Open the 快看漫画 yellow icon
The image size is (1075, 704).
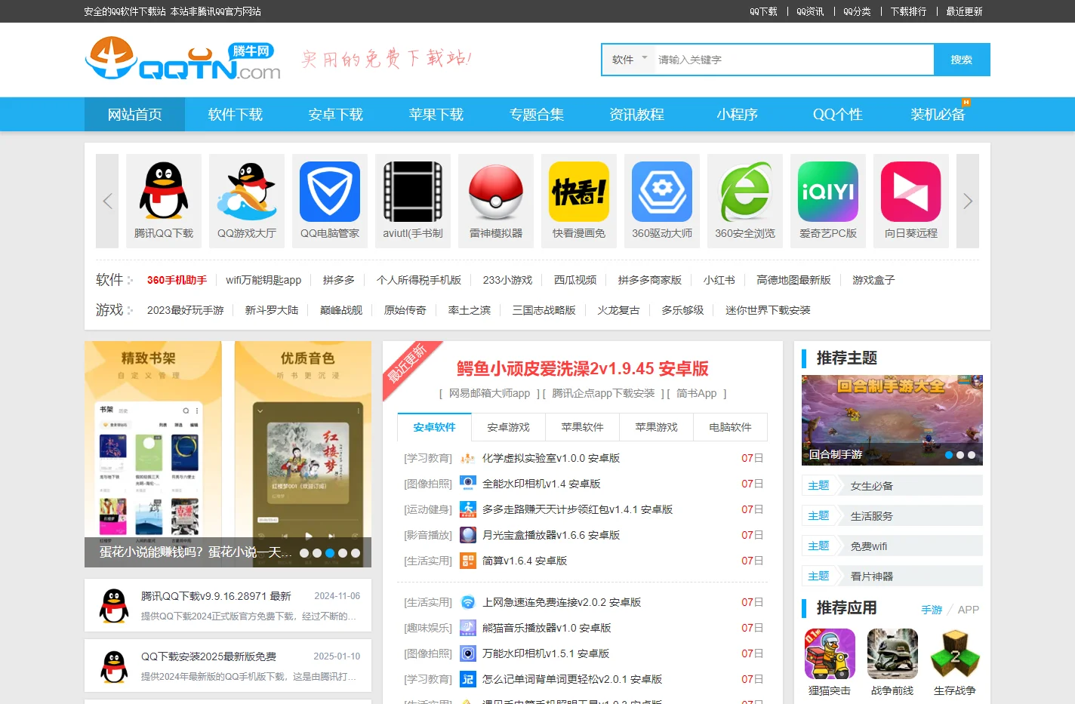click(x=579, y=192)
